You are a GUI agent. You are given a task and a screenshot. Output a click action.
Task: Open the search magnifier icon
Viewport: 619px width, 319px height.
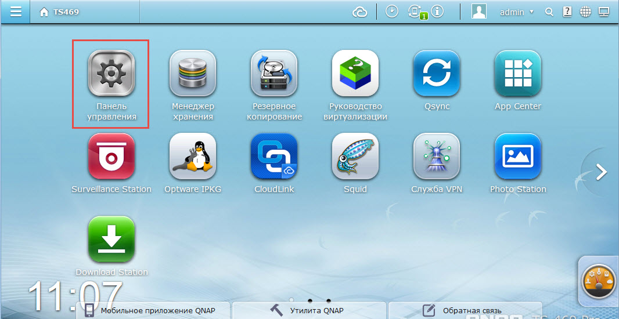point(549,12)
